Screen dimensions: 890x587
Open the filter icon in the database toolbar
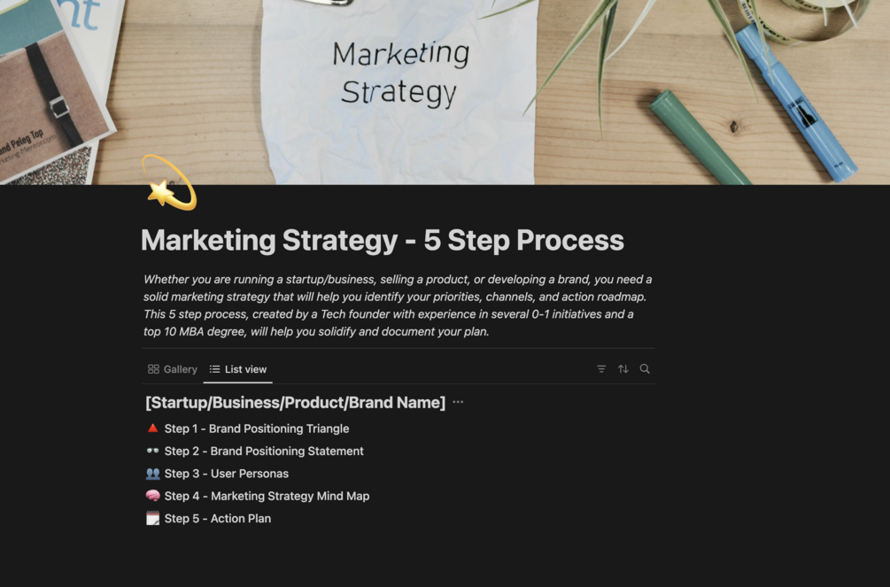(x=601, y=369)
